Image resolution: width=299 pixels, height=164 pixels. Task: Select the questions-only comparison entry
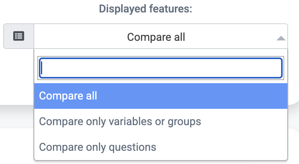(x=161, y=147)
